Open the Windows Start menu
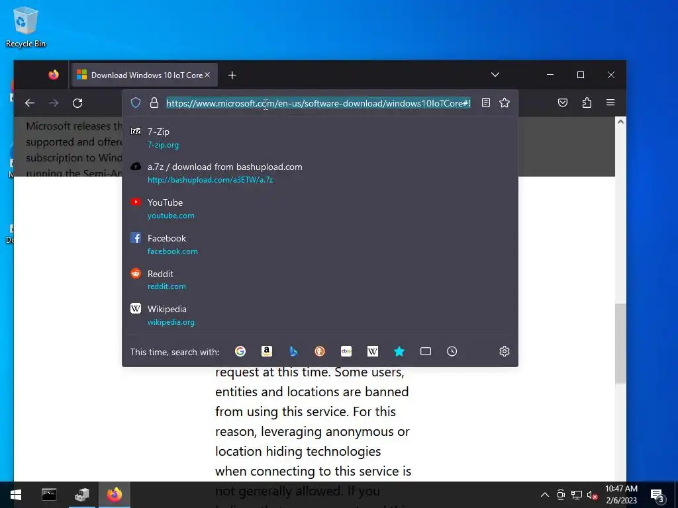The width and height of the screenshot is (678, 508). tap(16, 495)
